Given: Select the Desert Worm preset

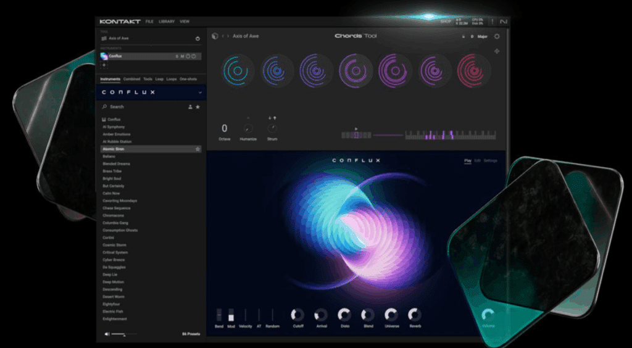Looking at the screenshot, I should tap(114, 297).
